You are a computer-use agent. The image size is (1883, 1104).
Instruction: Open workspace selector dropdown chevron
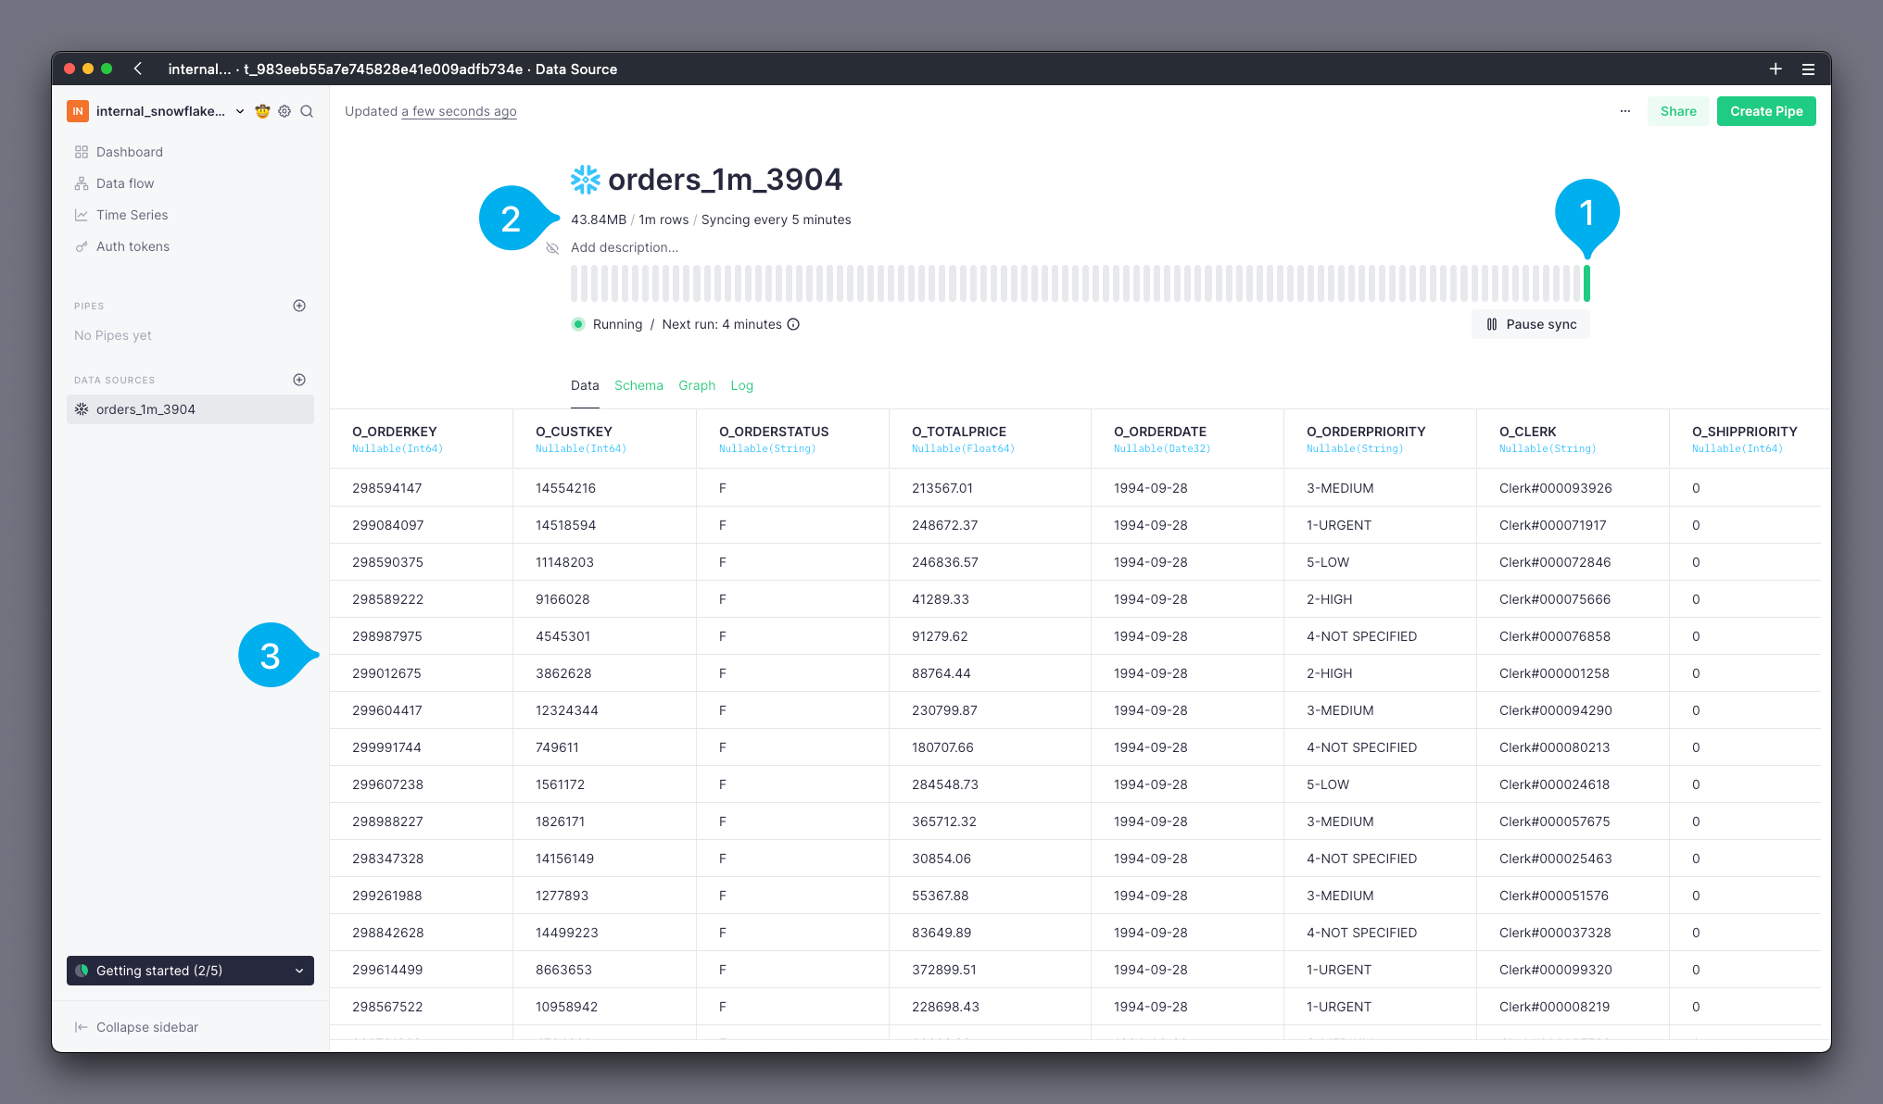click(240, 111)
